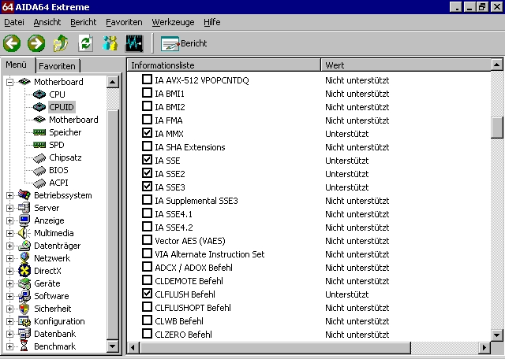505x359 pixels.
Task: Open the Bericht menu in menu bar
Action: 84,22
